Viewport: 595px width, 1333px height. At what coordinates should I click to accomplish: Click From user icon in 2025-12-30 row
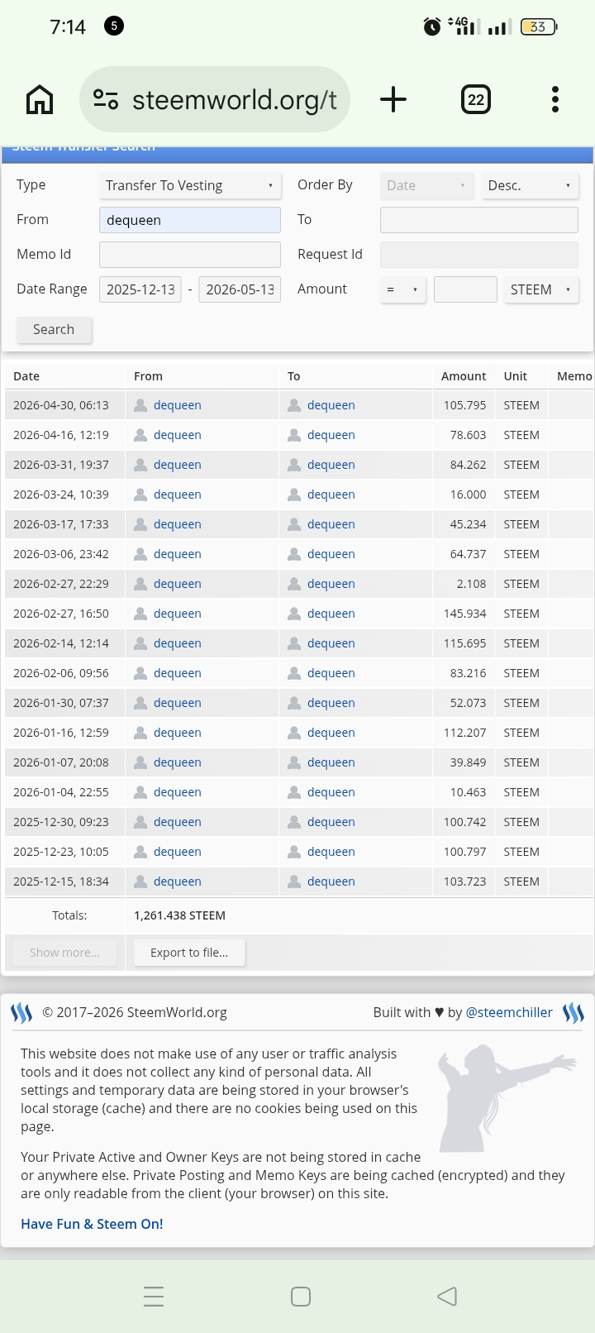click(x=140, y=822)
